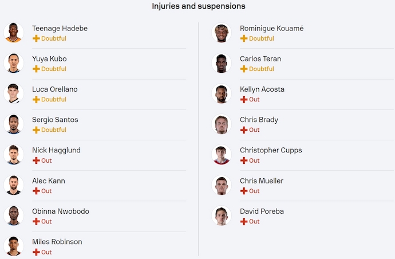
Task: Click Chris Mueller's avatar photo
Action: click(x=222, y=185)
